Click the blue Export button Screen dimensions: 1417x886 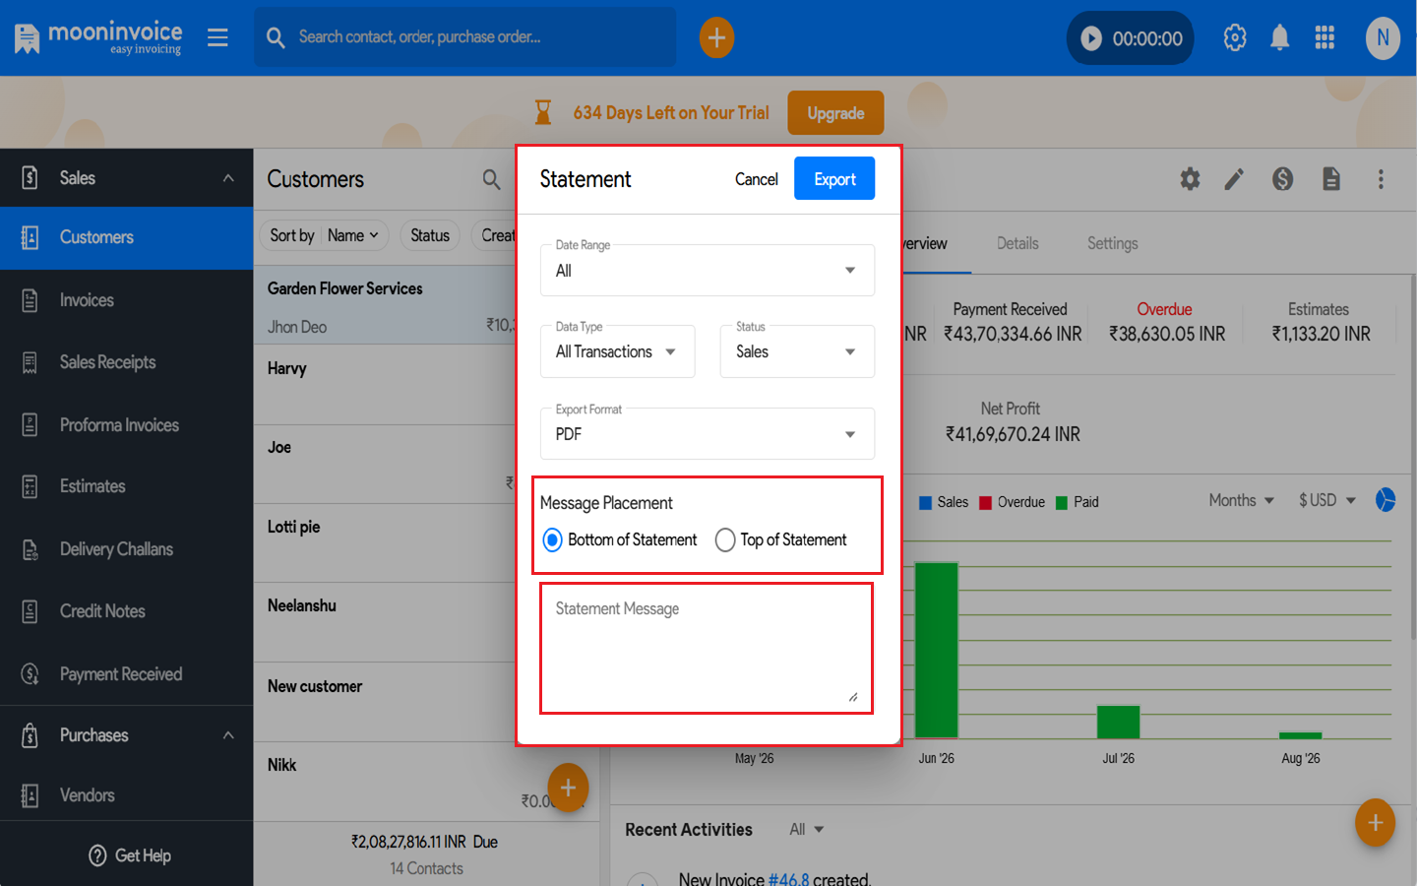pos(834,179)
